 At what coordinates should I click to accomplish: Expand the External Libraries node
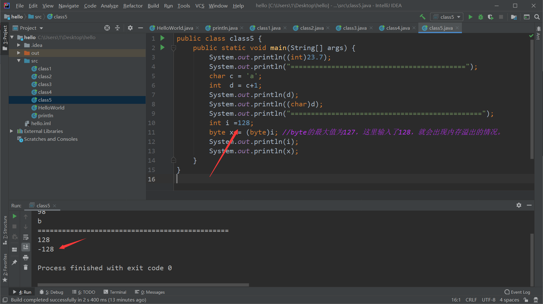pos(12,131)
